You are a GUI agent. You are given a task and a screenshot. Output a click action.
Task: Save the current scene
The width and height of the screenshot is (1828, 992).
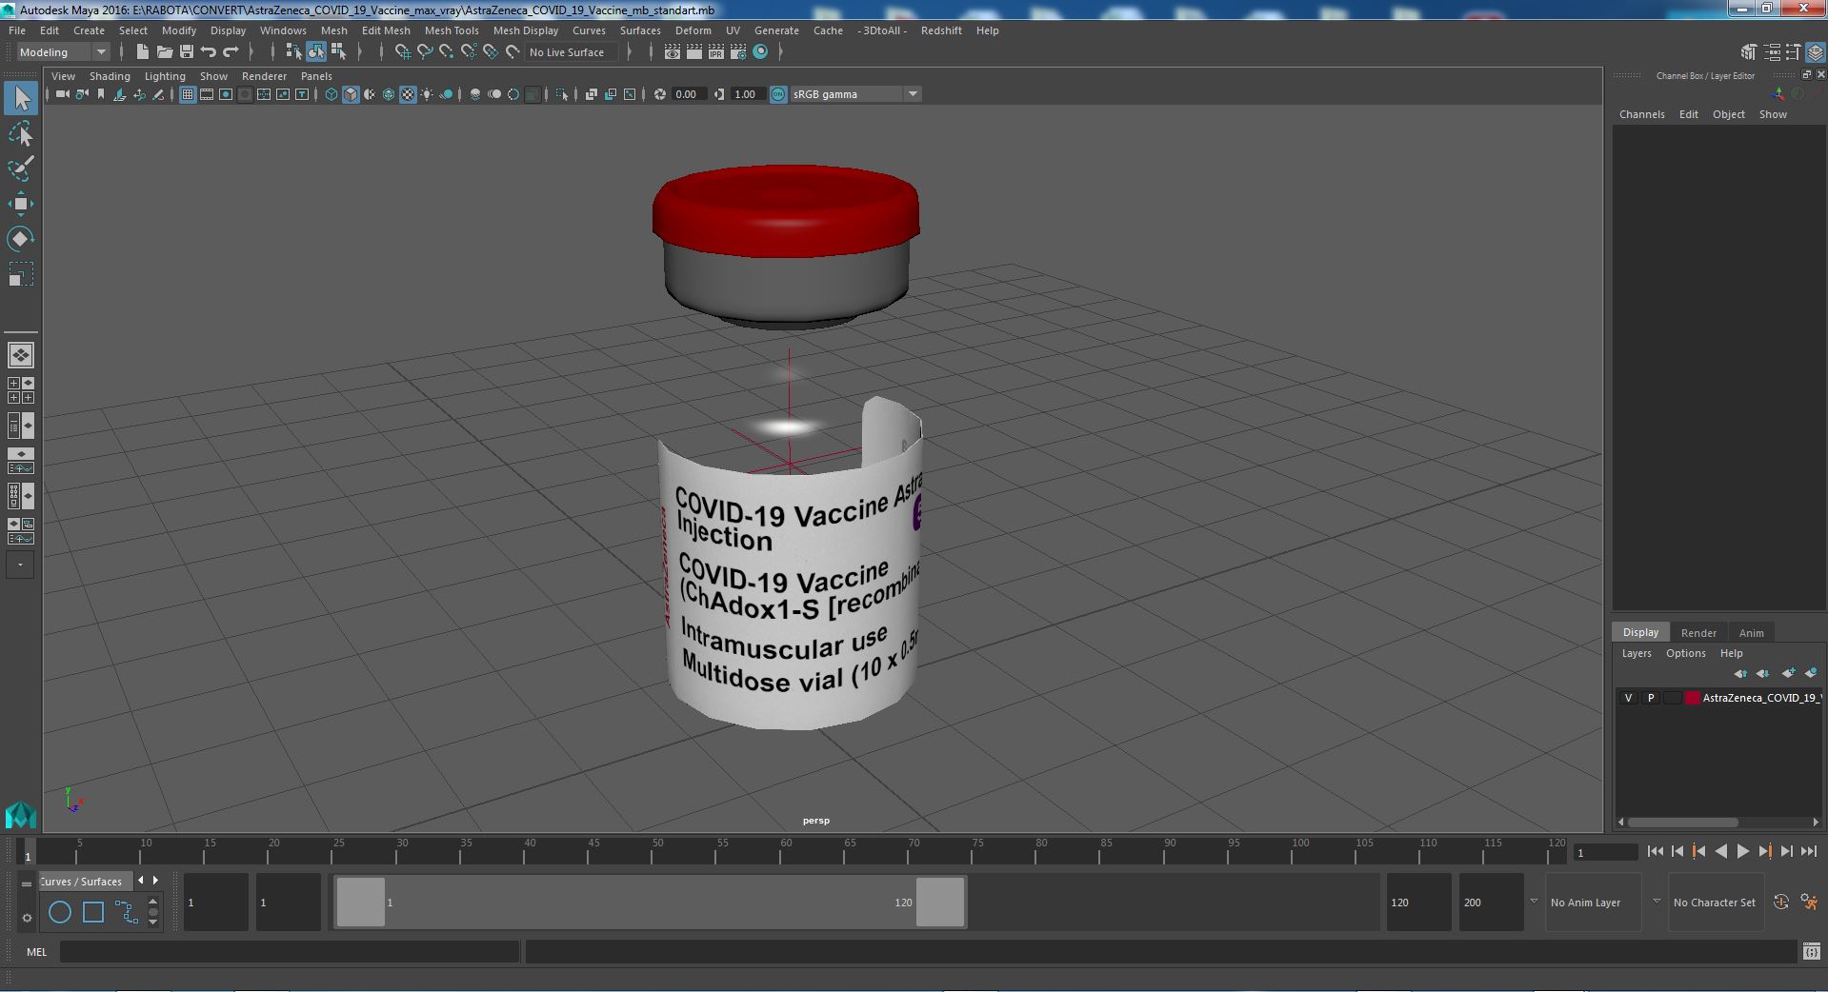click(187, 52)
